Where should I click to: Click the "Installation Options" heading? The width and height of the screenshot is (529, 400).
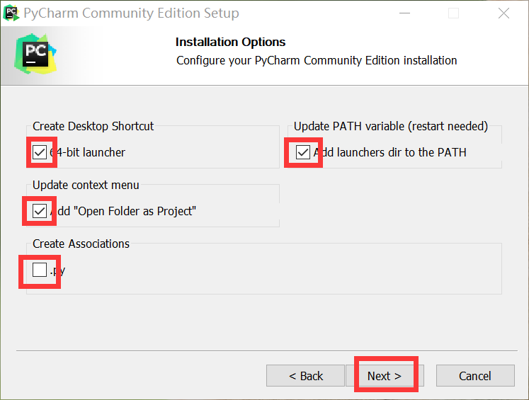tap(230, 42)
